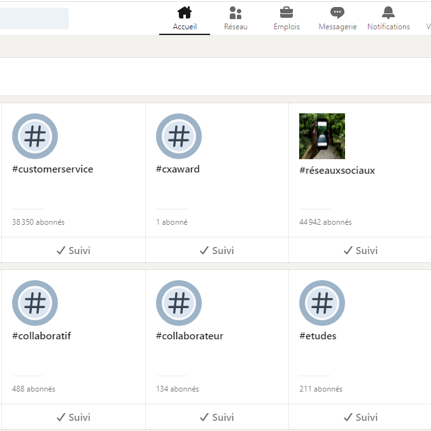
Task: Toggle Suivi for the #cxaward hashtag
Action: pos(216,250)
